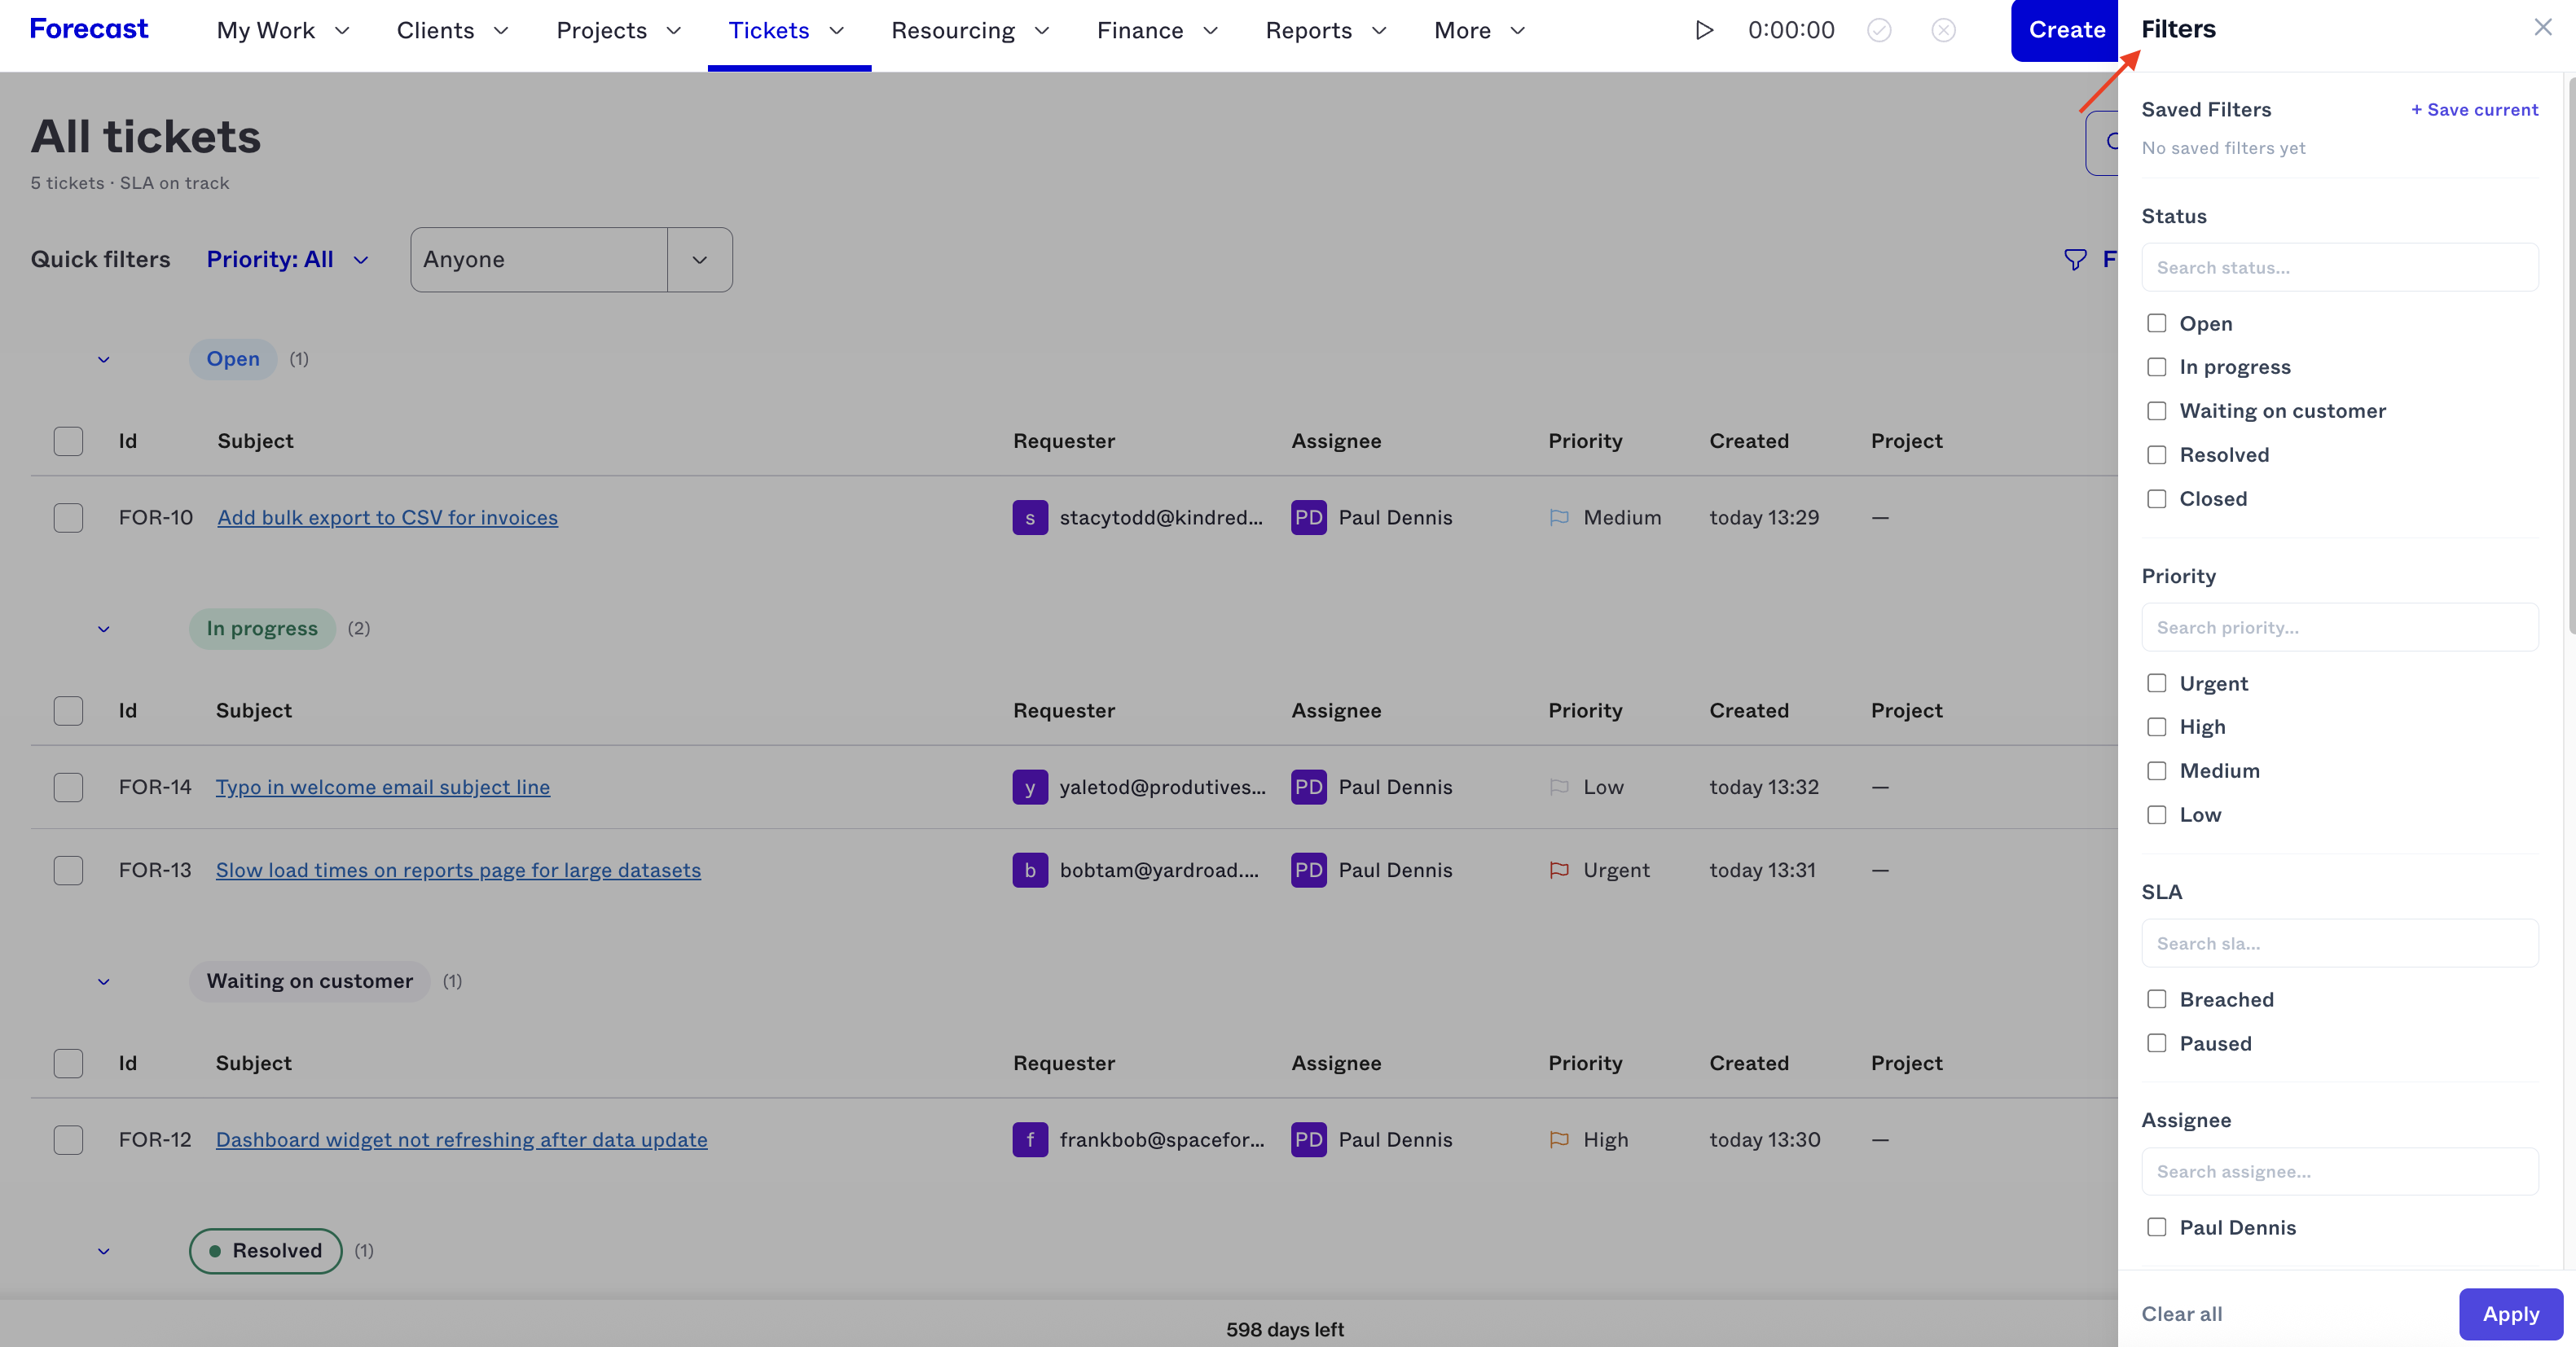Check the Paused SLA filter

point(2156,1043)
